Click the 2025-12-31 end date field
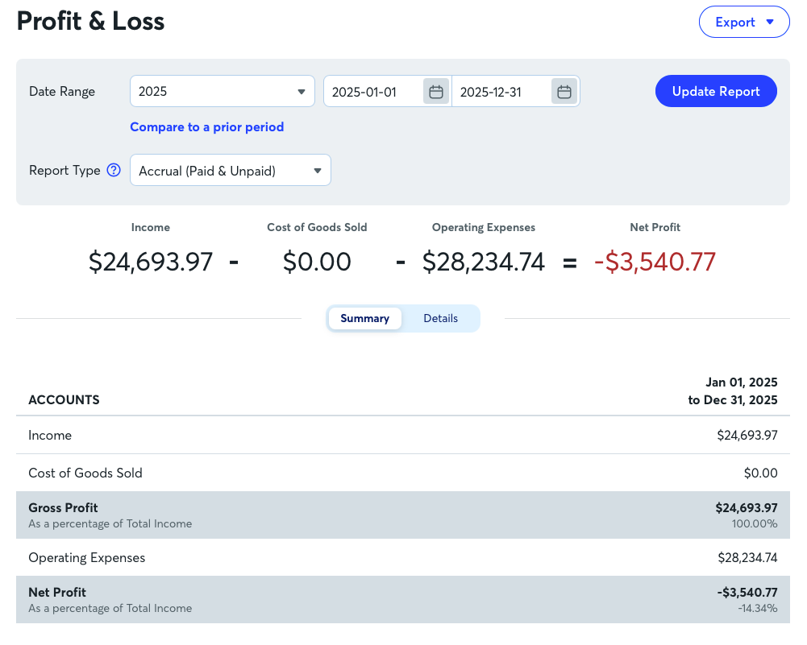The width and height of the screenshot is (807, 645). [x=500, y=92]
